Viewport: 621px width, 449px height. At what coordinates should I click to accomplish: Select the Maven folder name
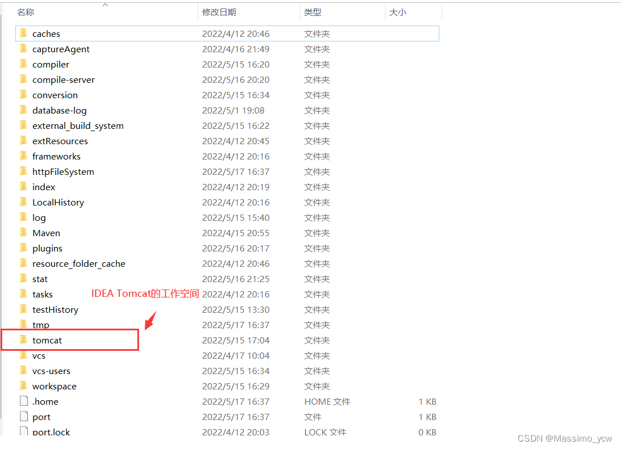click(47, 233)
